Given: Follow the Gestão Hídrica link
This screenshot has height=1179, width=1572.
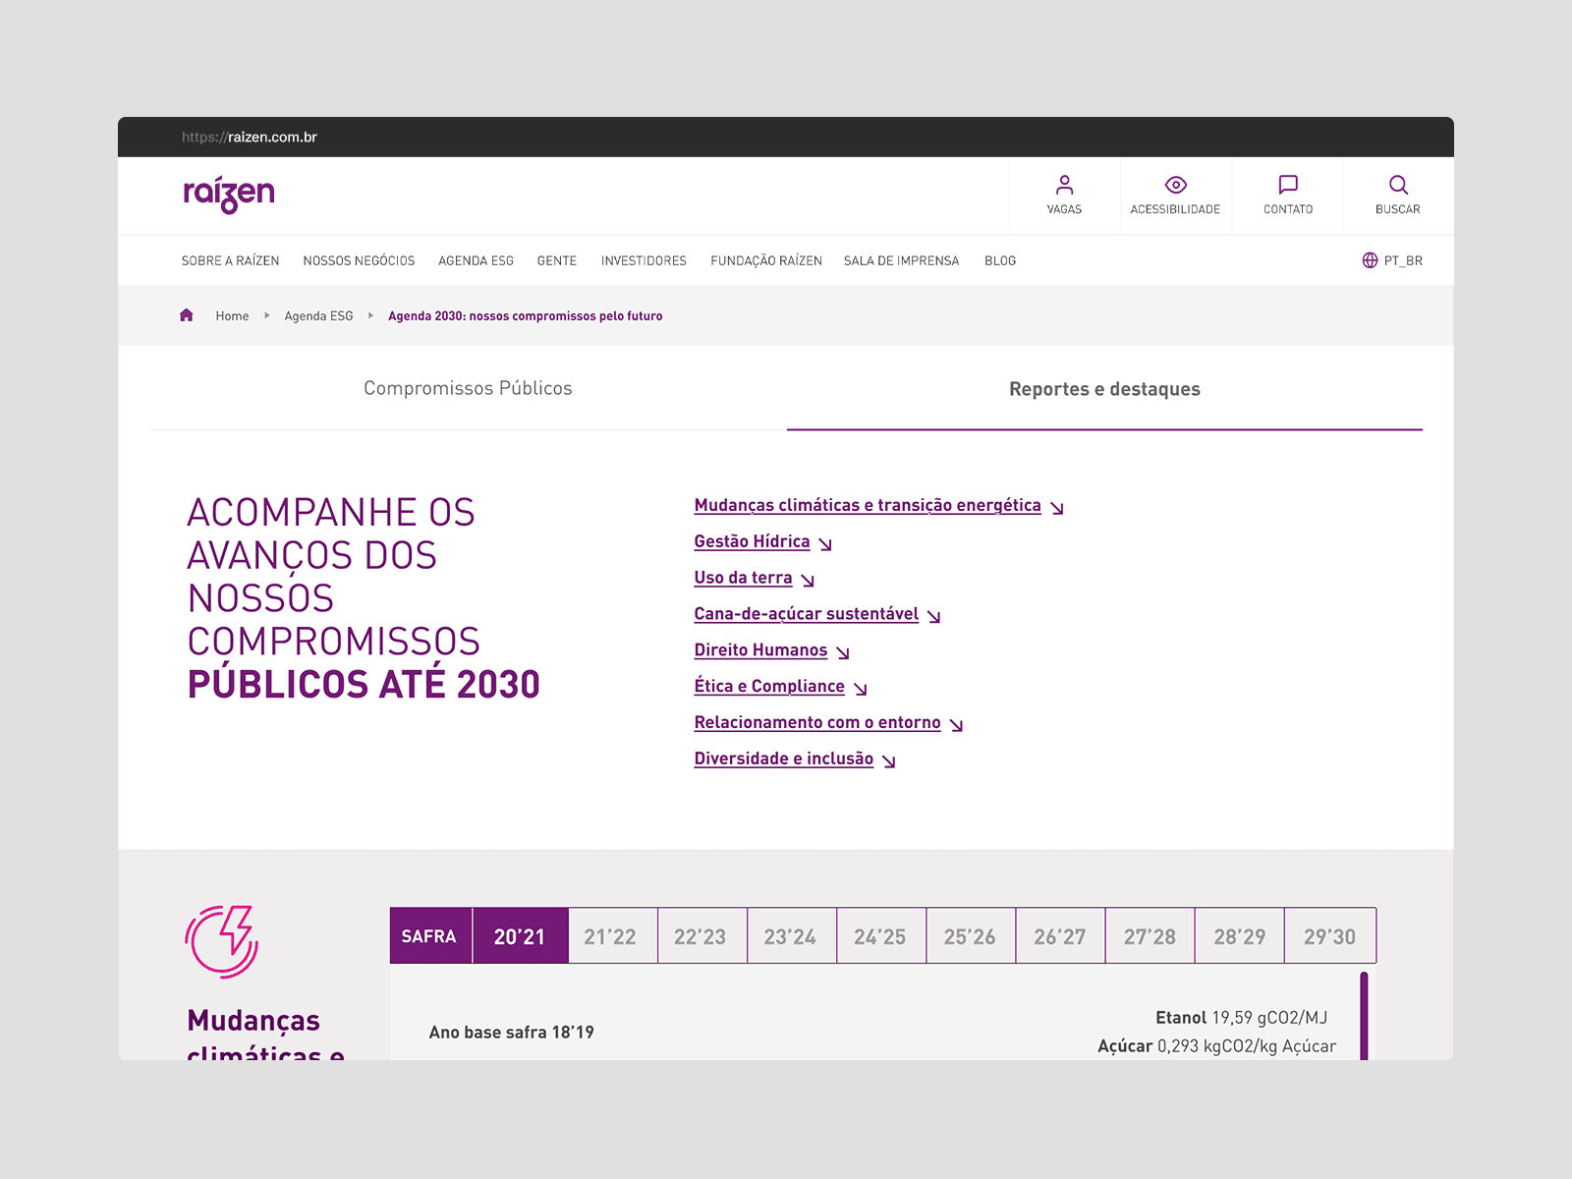Looking at the screenshot, I should tap(752, 541).
